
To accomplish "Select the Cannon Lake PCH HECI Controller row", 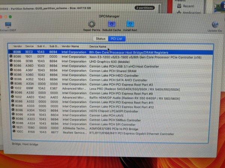I will tap(111, 75).
